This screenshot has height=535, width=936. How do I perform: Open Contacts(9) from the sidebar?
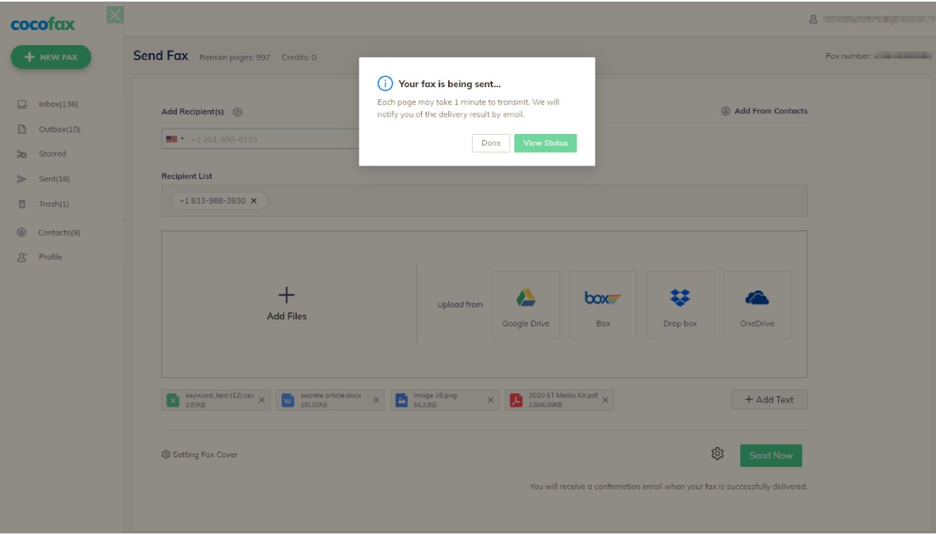coord(59,233)
